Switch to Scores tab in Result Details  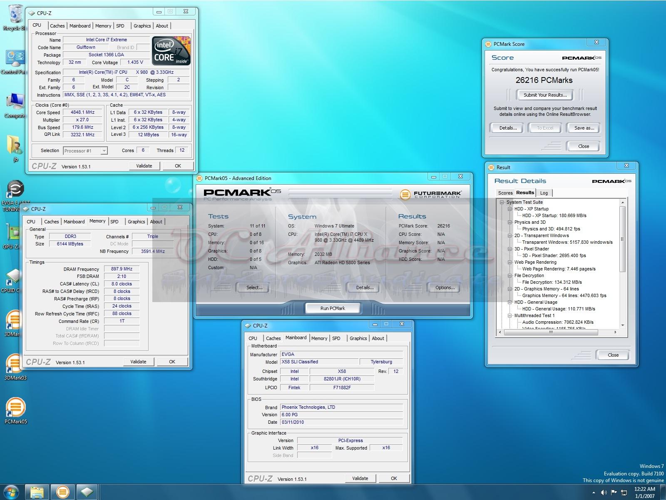505,193
